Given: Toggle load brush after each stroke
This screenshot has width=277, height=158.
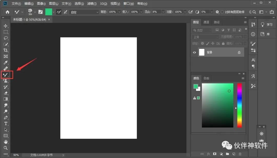Looking at the screenshot, I should [x=59, y=12].
